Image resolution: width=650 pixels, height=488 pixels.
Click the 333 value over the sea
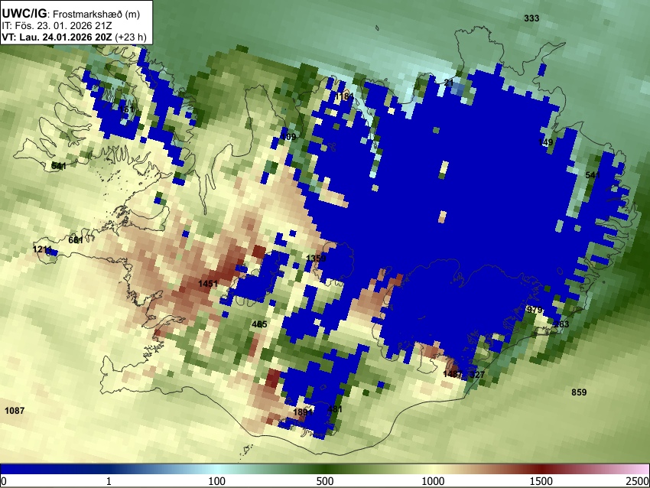(x=531, y=18)
